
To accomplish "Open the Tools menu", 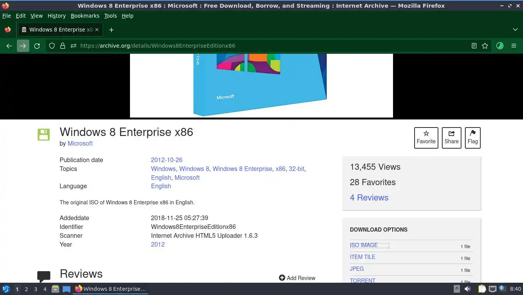I will pyautogui.click(x=110, y=16).
